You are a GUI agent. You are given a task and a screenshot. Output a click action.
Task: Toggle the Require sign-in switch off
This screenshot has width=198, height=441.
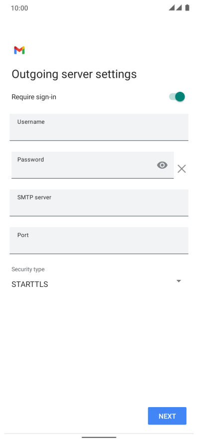pos(177,97)
